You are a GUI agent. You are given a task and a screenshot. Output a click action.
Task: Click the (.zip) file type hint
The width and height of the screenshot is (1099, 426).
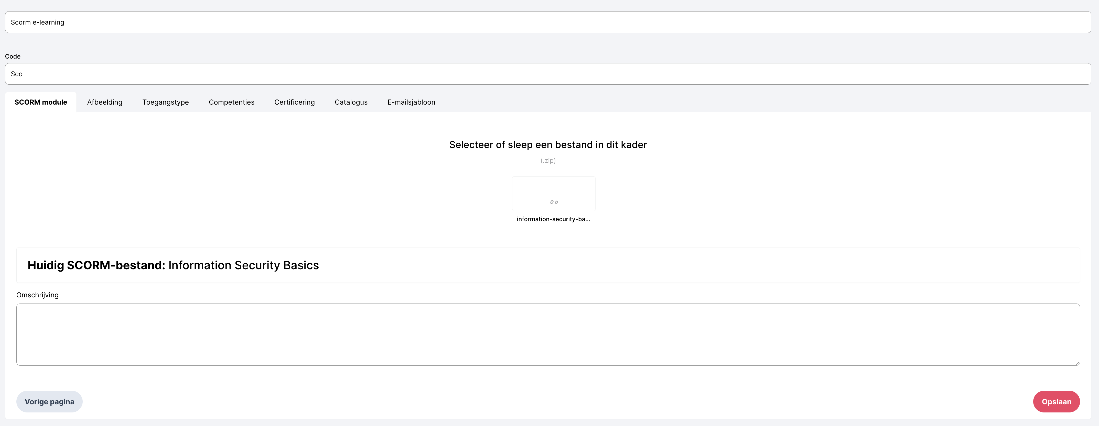tap(548, 161)
